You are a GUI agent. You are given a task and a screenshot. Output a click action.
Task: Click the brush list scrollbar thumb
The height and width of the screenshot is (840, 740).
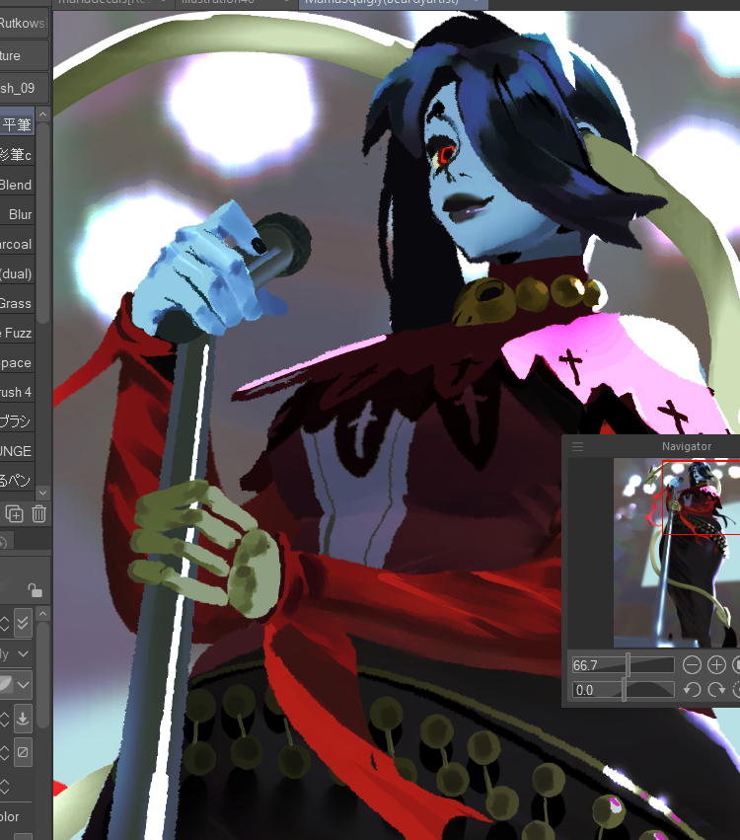(x=43, y=222)
